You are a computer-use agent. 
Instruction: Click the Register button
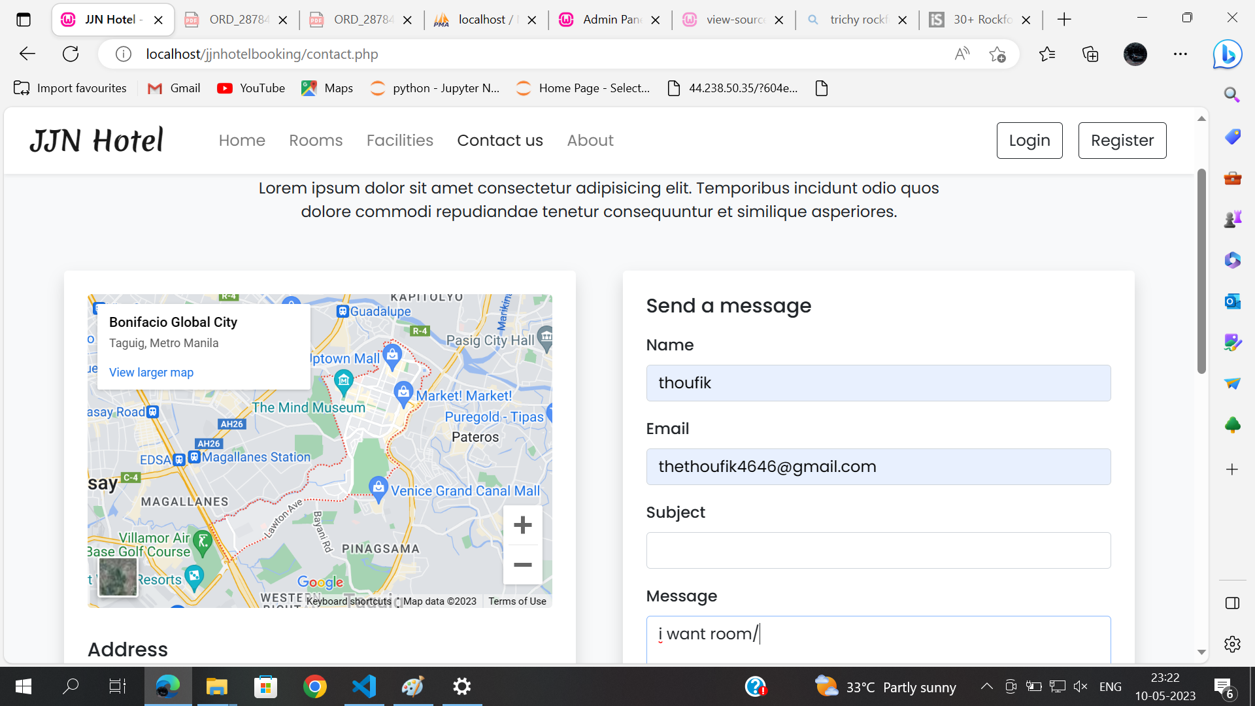coord(1122,140)
